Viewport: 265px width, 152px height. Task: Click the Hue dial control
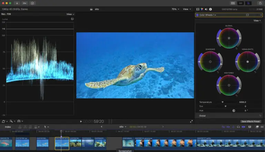click(x=234, y=111)
